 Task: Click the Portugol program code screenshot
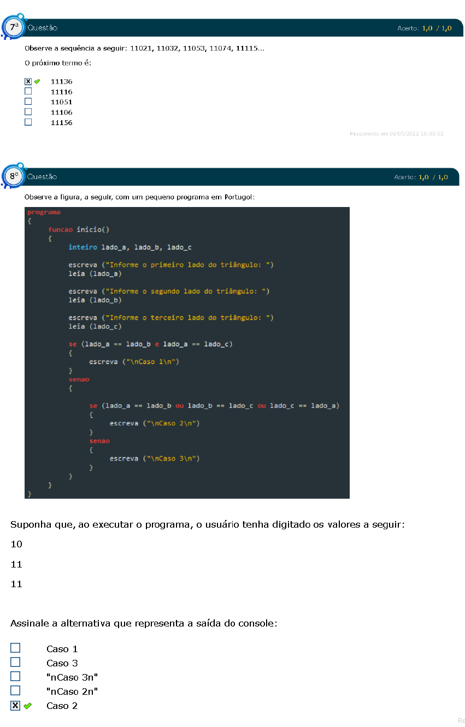pyautogui.click(x=186, y=352)
